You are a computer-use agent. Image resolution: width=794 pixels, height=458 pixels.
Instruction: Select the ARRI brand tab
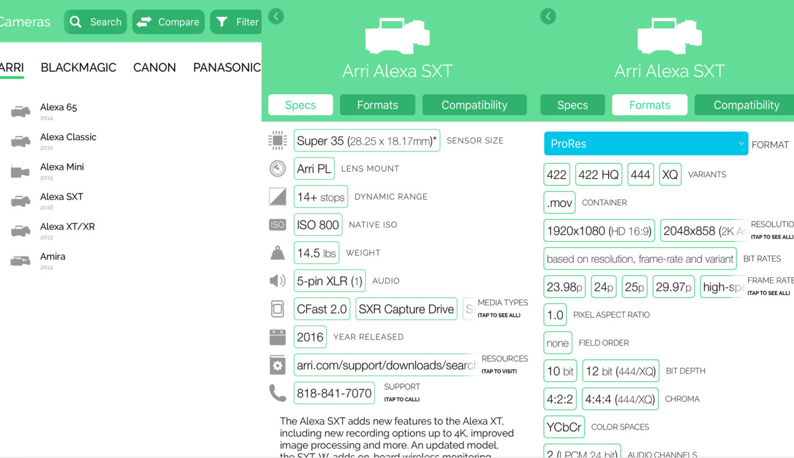pos(11,68)
